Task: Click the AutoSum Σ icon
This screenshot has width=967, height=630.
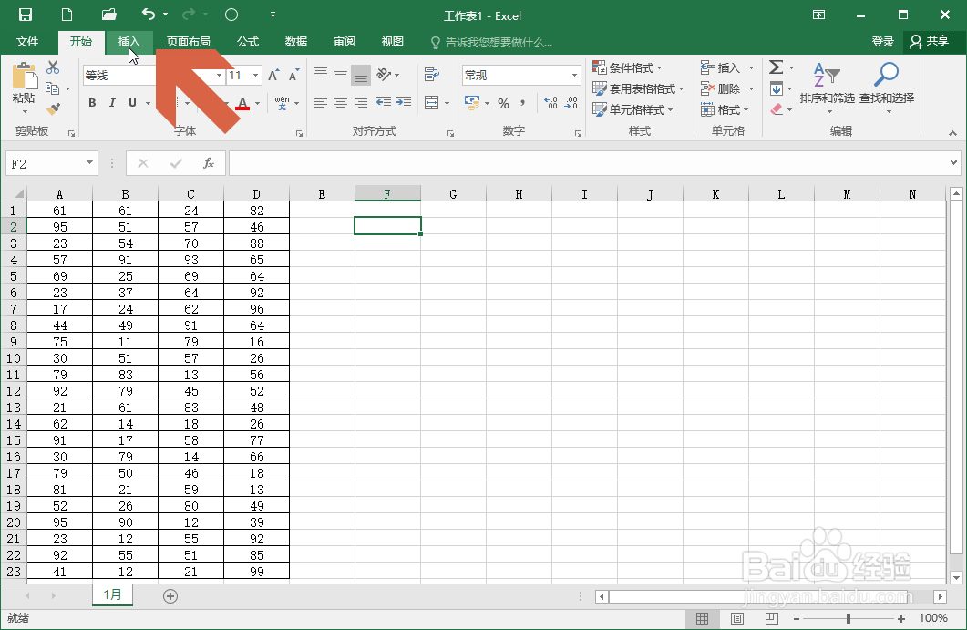Action: click(775, 67)
